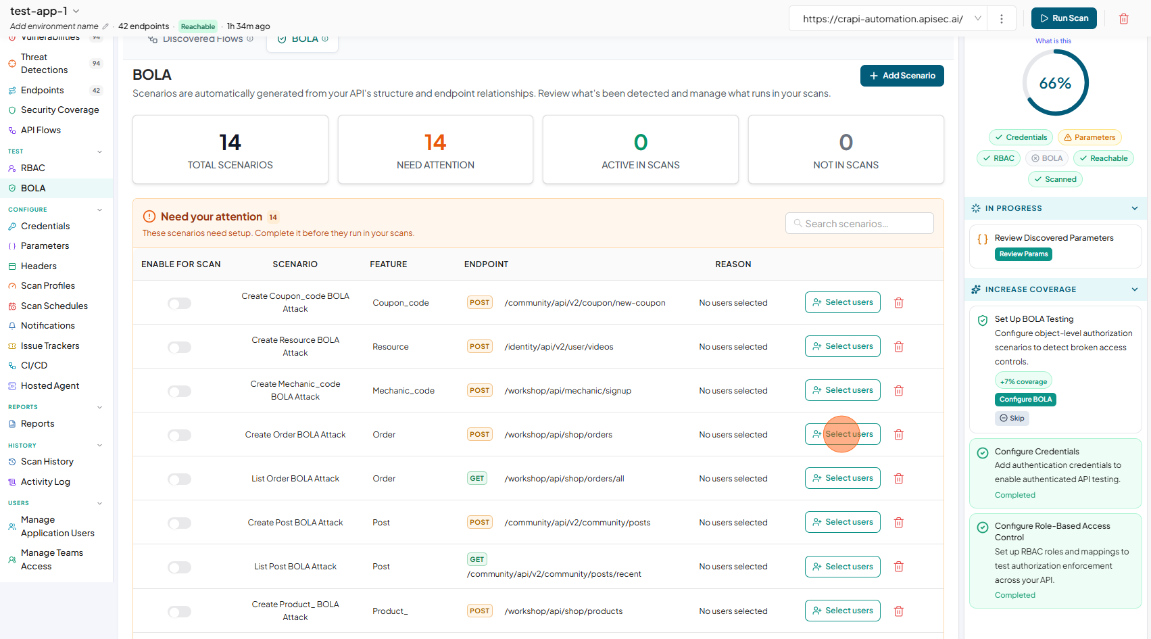Image resolution: width=1151 pixels, height=639 pixels.
Task: Edit the environment name pencil icon
Action: click(105, 26)
